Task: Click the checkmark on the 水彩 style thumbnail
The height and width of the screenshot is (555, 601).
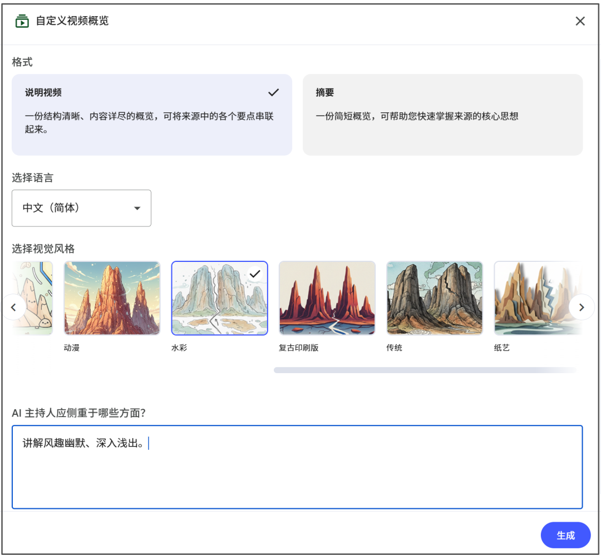Action: [255, 272]
